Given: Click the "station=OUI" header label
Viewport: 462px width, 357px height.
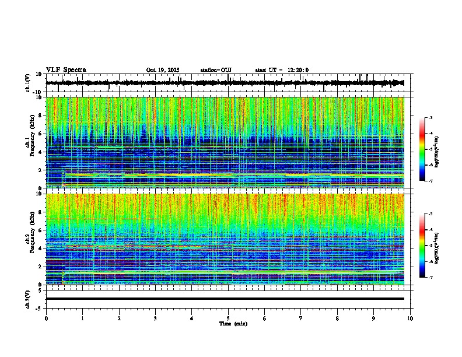Looking at the screenshot, I should coord(216,70).
